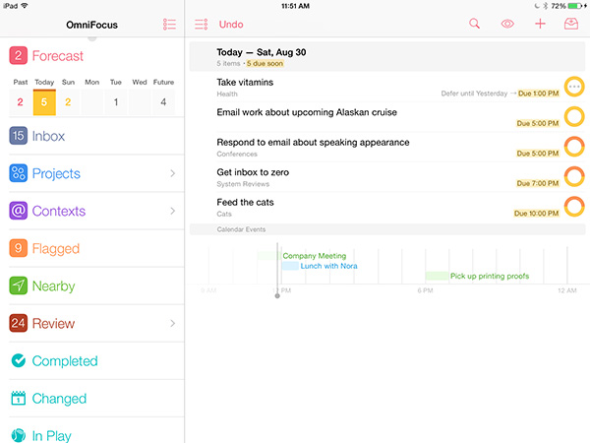The width and height of the screenshot is (590, 443).
Task: Open Company Meeting calendar event
Action: (315, 256)
